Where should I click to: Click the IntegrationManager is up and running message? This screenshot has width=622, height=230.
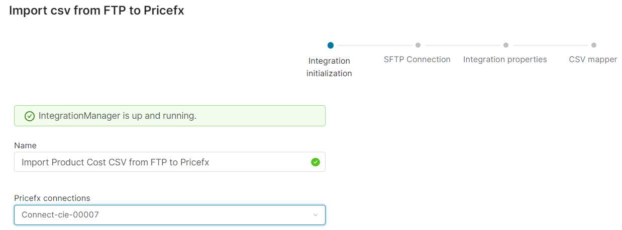117,116
